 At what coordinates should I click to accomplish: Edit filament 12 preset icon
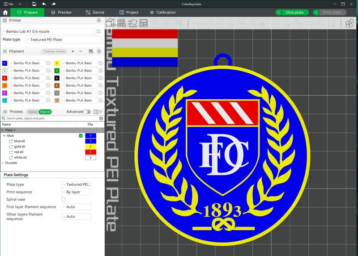point(101,101)
